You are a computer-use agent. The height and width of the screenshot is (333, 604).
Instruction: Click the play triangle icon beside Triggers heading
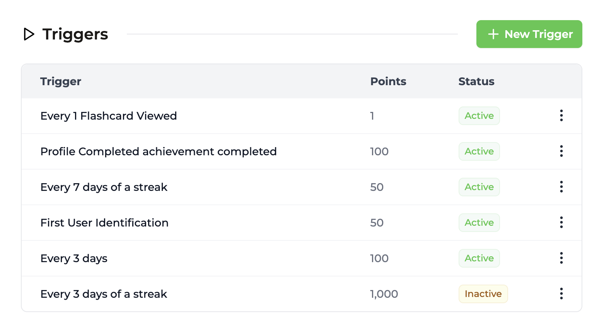tap(28, 34)
